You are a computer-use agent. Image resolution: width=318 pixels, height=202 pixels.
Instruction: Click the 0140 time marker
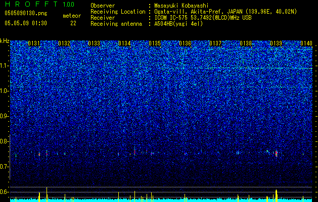306,43
